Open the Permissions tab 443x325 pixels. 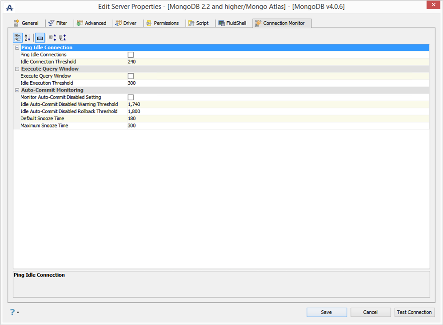163,23
